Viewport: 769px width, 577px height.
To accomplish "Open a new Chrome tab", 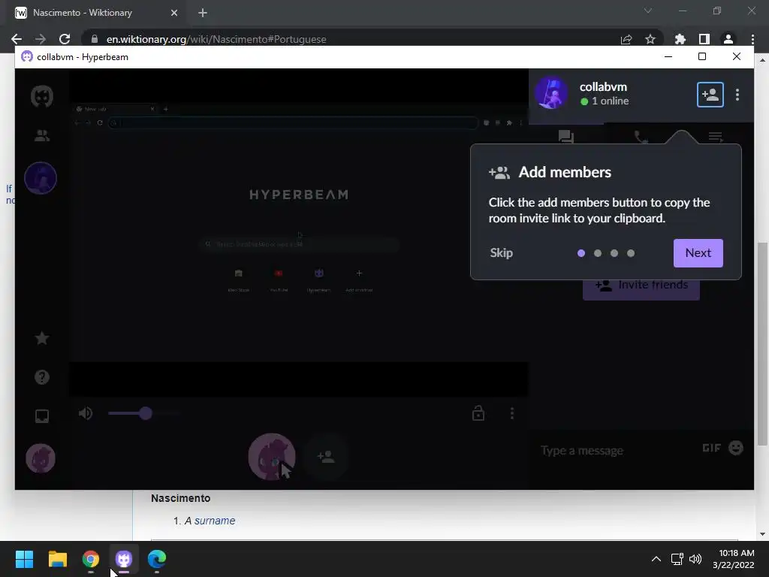I will tap(203, 13).
